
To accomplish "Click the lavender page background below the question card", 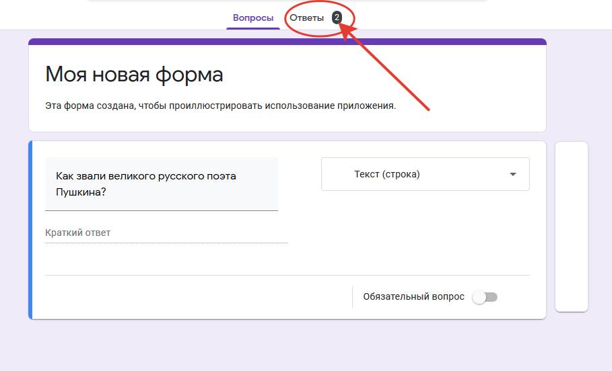I will (x=287, y=346).
